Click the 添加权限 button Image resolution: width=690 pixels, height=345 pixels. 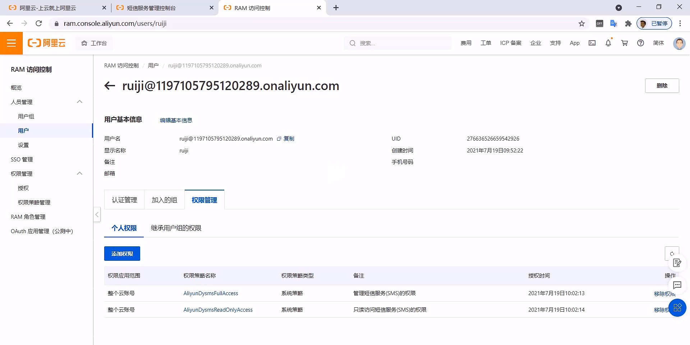(122, 254)
